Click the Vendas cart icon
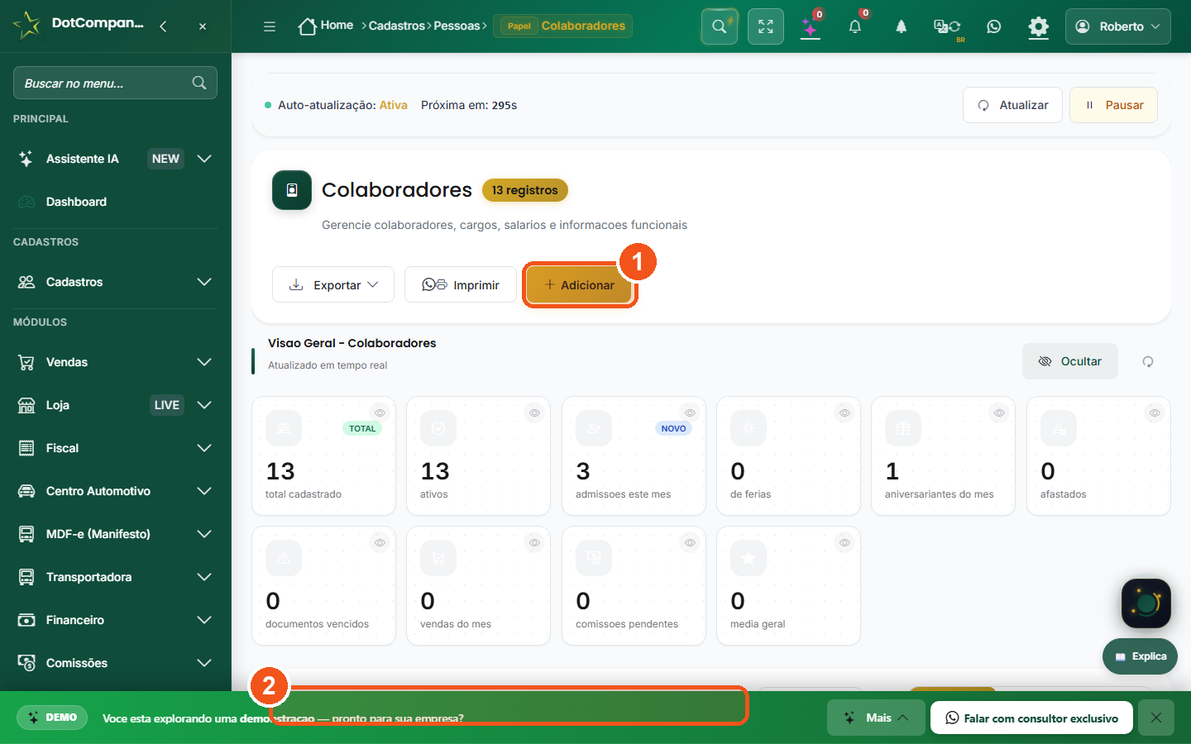Viewport: 1191px width, 744px height. pos(26,362)
